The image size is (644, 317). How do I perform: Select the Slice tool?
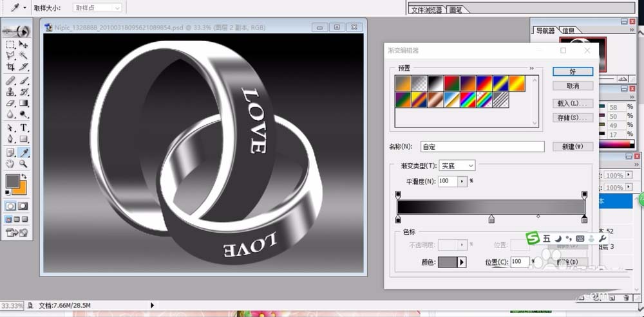pyautogui.click(x=23, y=67)
